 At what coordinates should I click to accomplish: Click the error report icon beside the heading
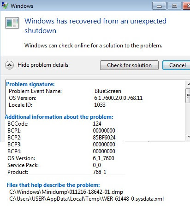point(12,23)
